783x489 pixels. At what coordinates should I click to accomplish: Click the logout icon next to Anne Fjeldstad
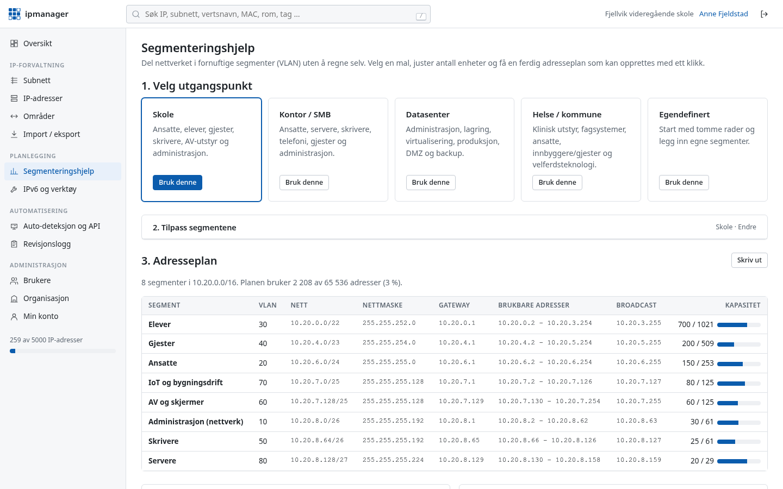[764, 14]
